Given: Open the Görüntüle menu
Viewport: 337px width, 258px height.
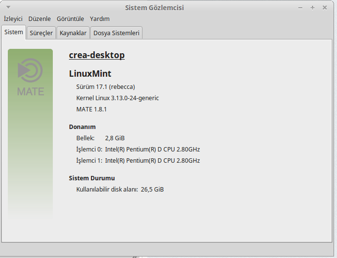Looking at the screenshot, I should click(x=70, y=19).
